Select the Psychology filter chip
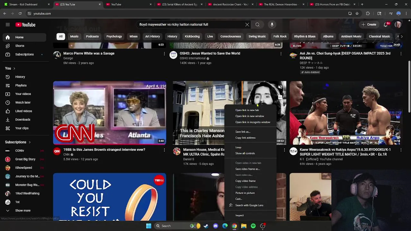Viewport: 411px width, 231px height. click(x=114, y=36)
